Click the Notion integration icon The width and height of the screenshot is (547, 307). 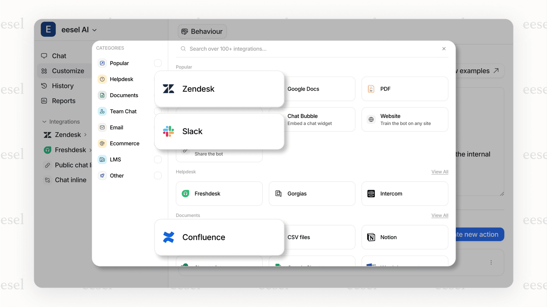click(371, 237)
